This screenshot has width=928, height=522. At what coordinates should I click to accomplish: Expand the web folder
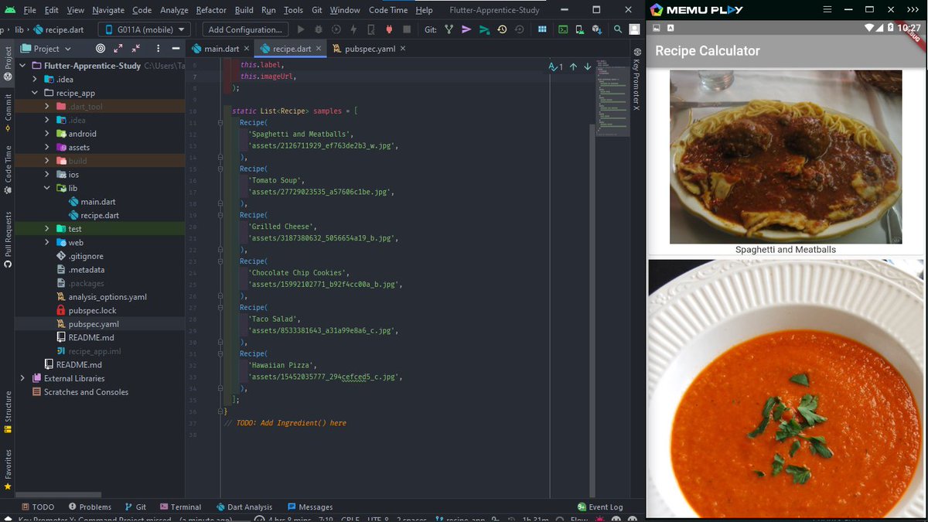click(47, 242)
